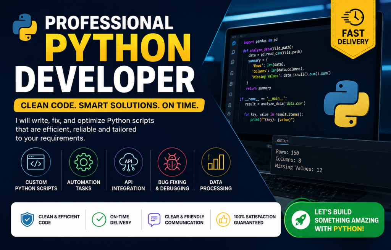Select the Custom Python Scripts code window icon
This screenshot has height=250, width=391.
(36, 162)
